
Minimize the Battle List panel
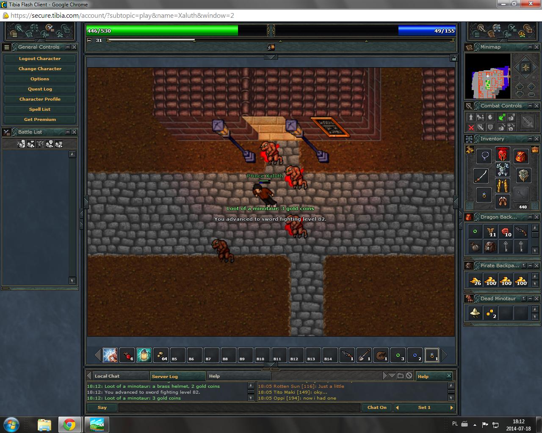click(x=67, y=132)
